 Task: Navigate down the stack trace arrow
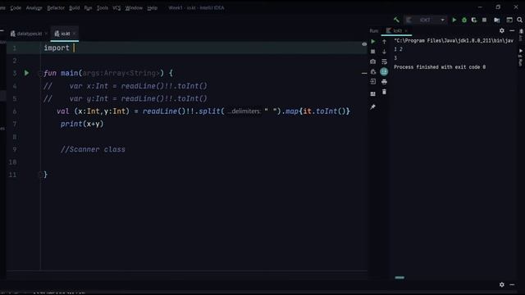click(x=384, y=52)
